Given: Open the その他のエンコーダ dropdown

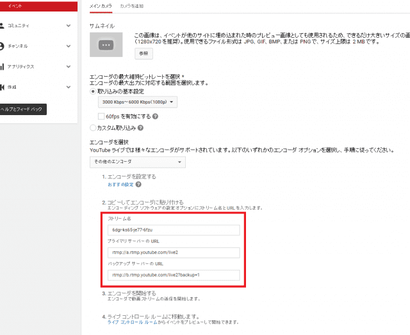Looking at the screenshot, I should coord(138,162).
